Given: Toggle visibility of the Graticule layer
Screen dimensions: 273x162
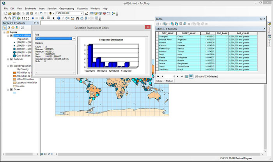Looking at the screenshot, I should (x=11, y=59).
